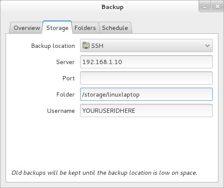The height and width of the screenshot is (188, 224).
Task: Click the old backups retention notice text
Action: click(104, 173)
